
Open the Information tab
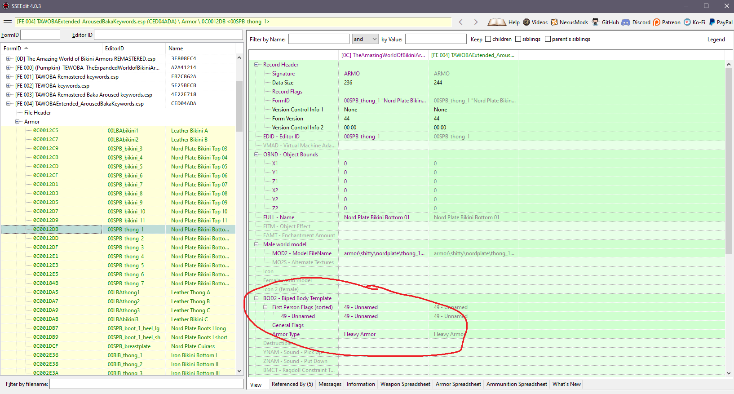(361, 384)
